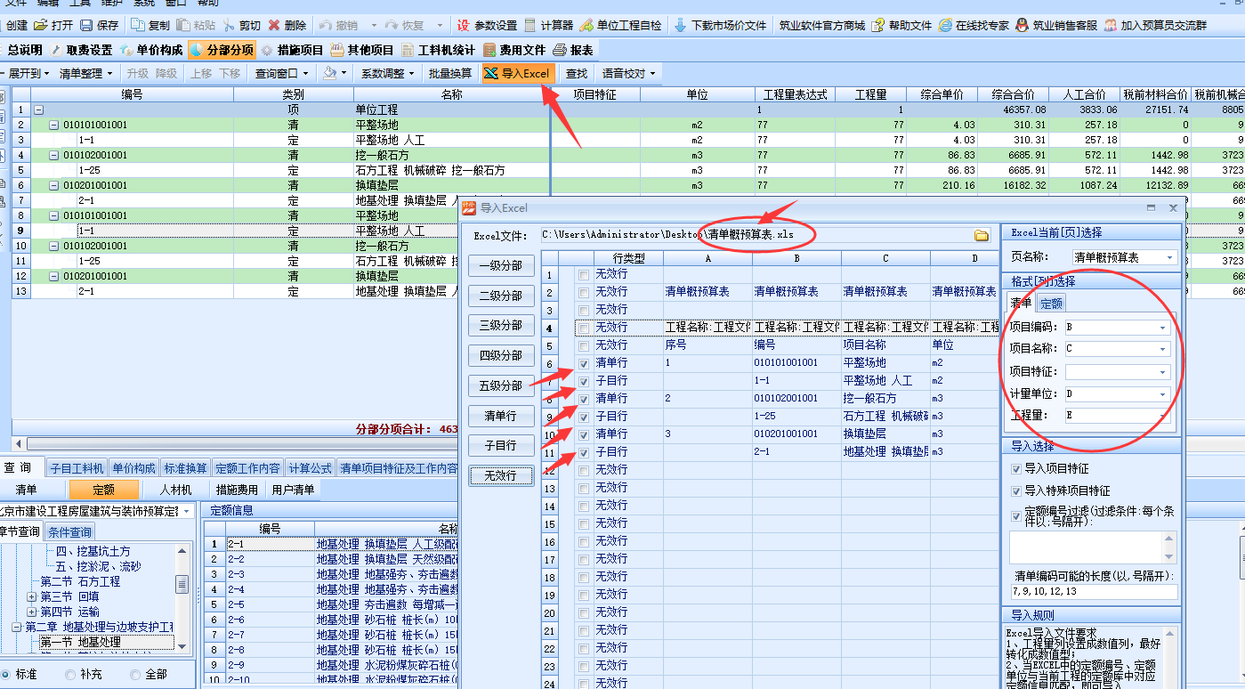Open the 语音校对 dropdown
Image resolution: width=1245 pixels, height=689 pixels.
(629, 73)
